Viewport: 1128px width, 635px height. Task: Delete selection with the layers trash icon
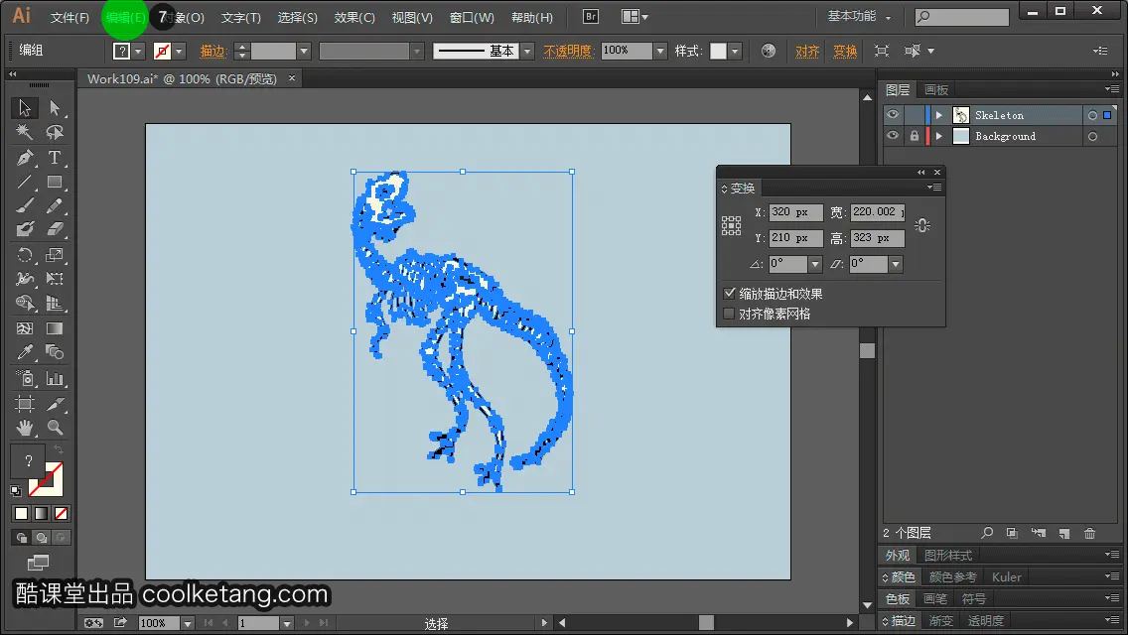(1090, 533)
